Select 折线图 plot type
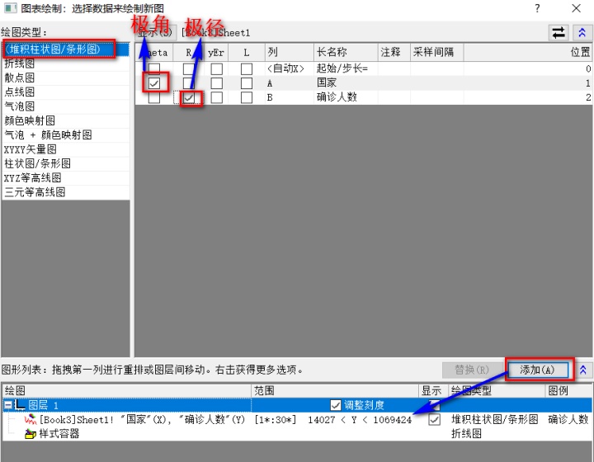This screenshot has width=594, height=462. pyautogui.click(x=65, y=64)
